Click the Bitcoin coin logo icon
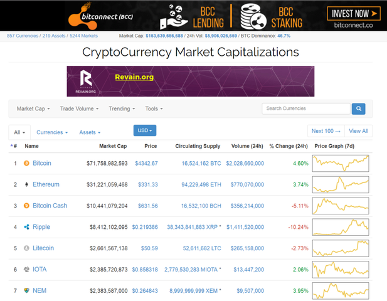Screen dimensions: 387x301 click(26, 163)
